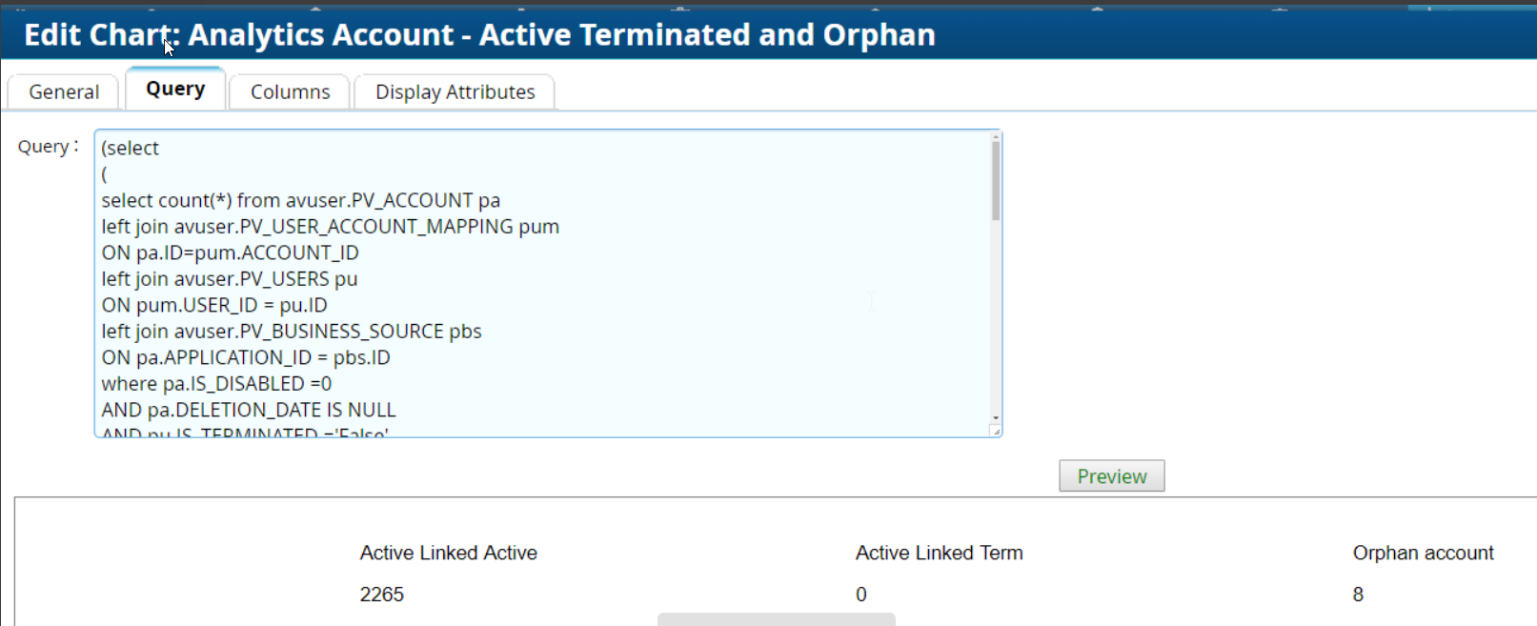1537x626 pixels.
Task: Click the 'Active Linked Active' column header
Action: 448,554
